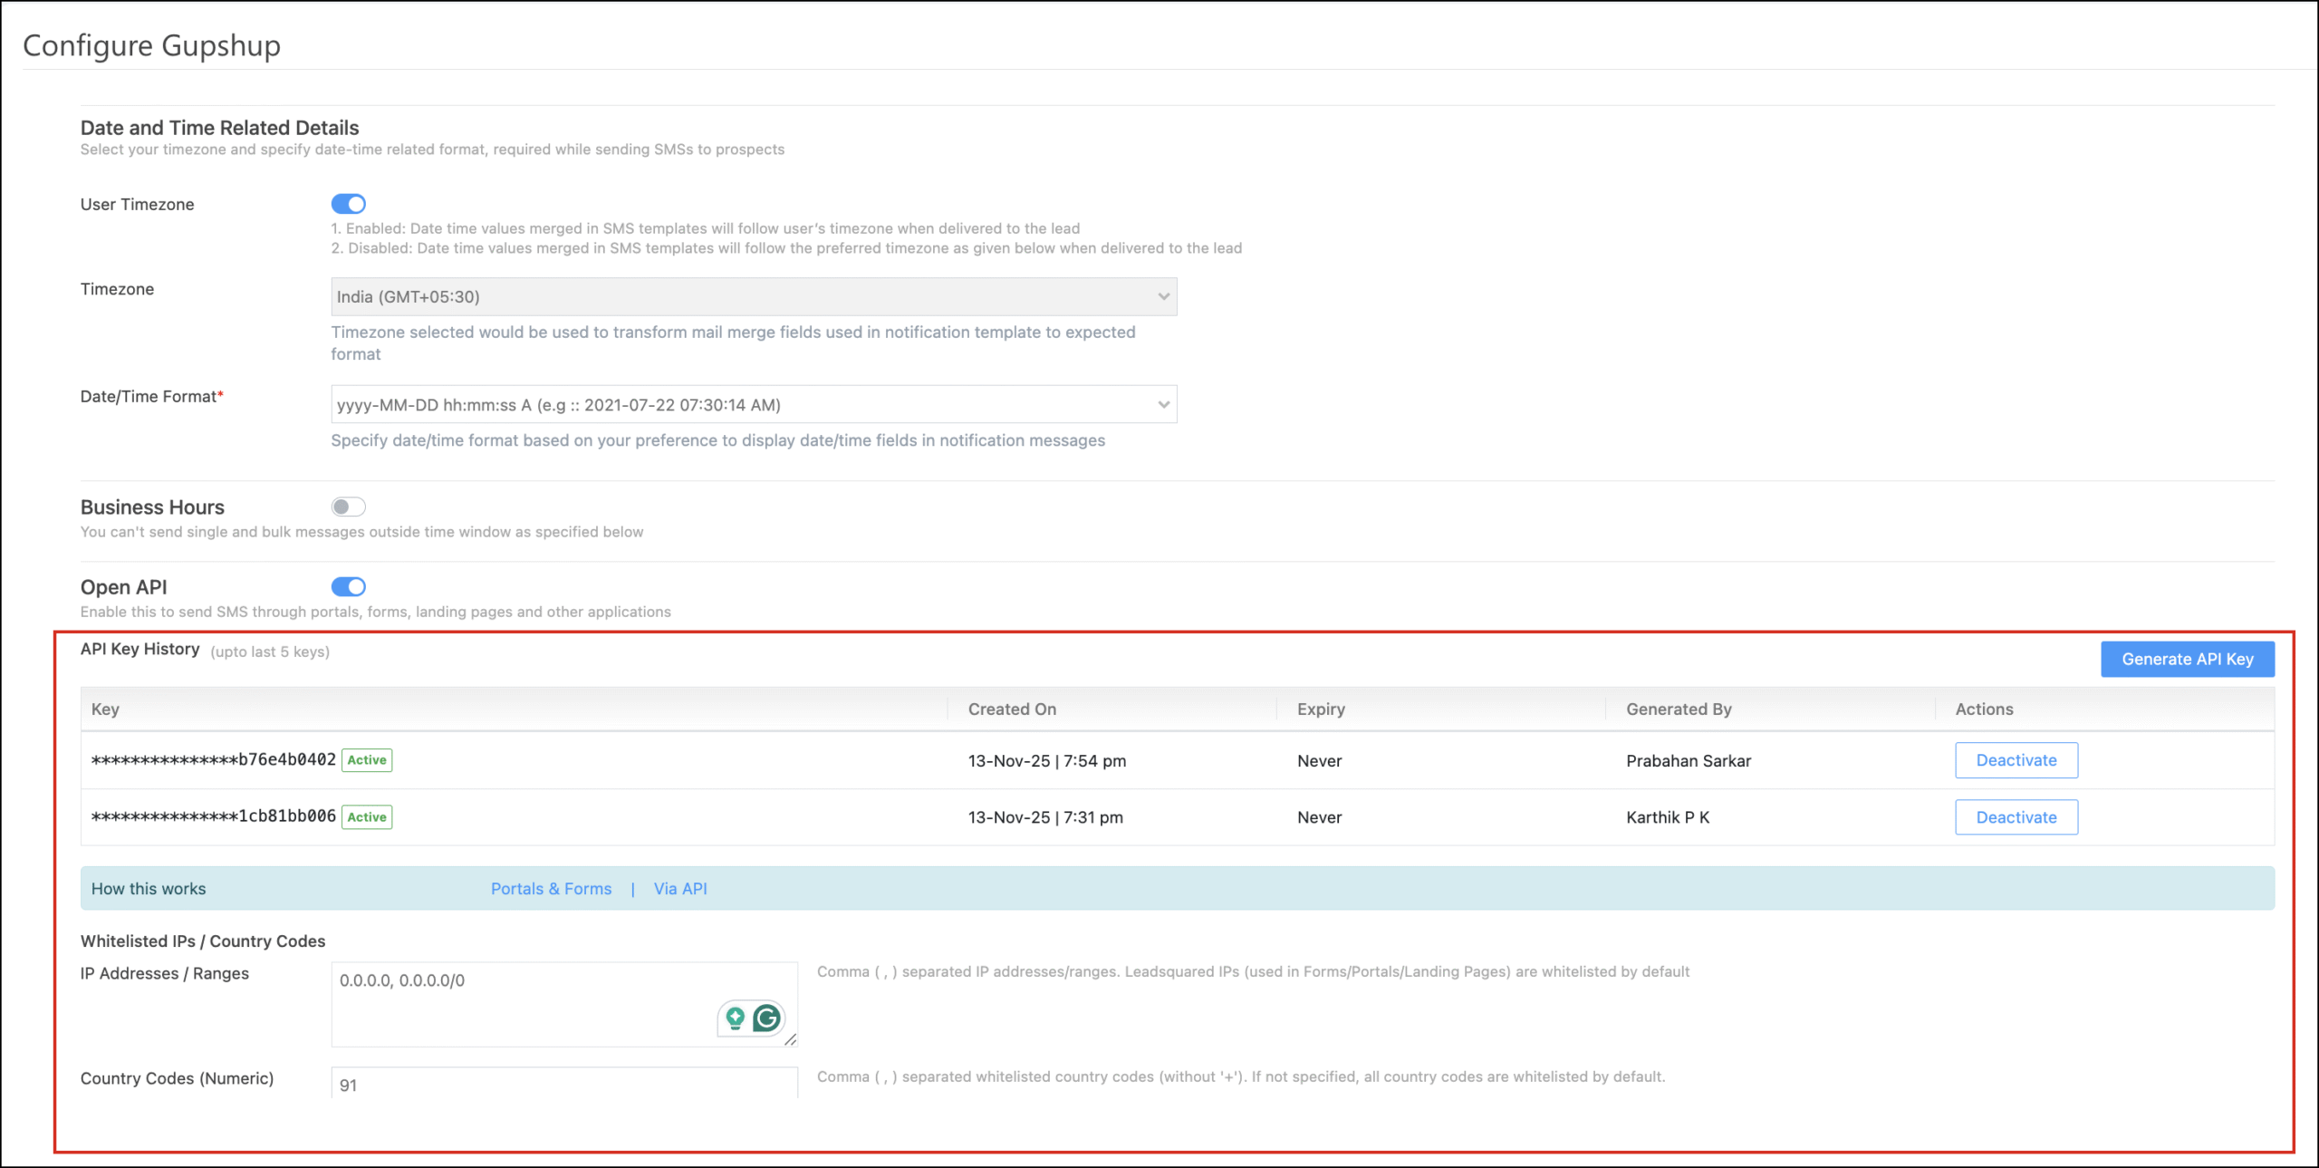Click the Active badge on key ending b76e4b0402
This screenshot has height=1168, width=2319.
coord(366,760)
